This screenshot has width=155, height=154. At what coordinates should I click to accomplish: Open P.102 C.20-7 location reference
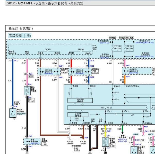tap(17, 103)
